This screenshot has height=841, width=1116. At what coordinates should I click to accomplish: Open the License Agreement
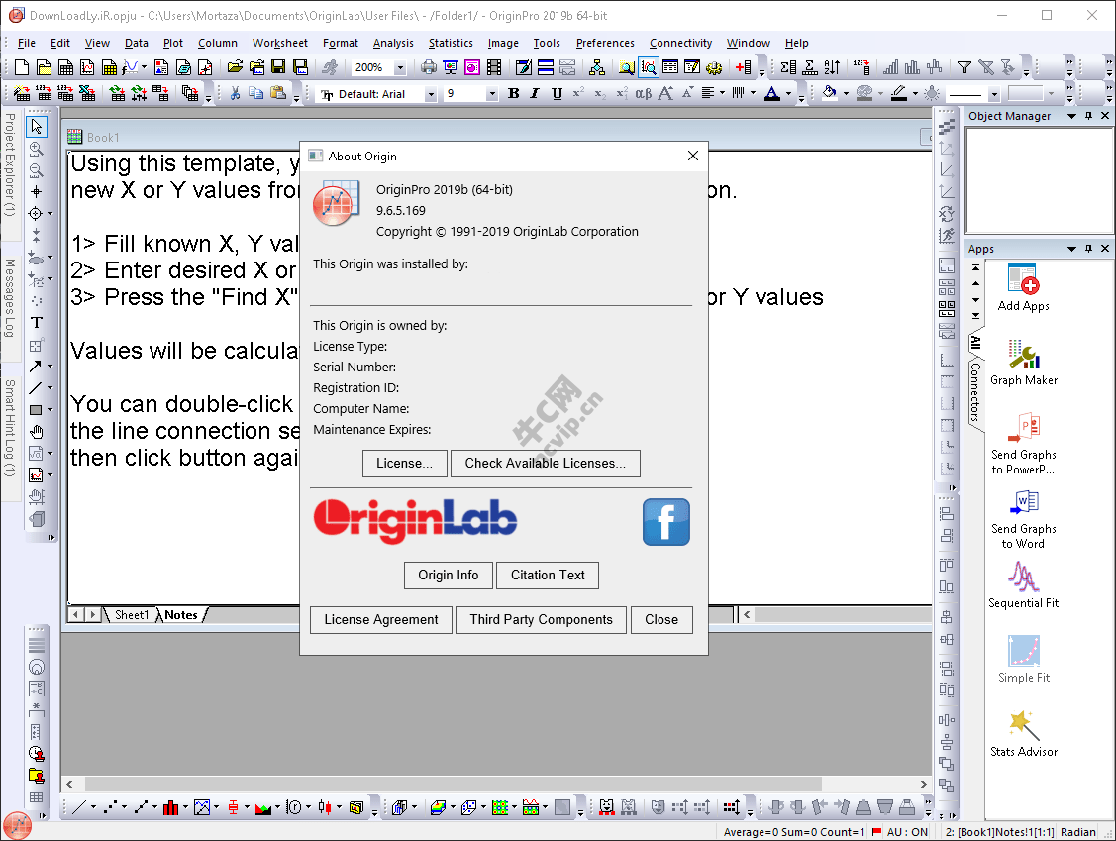click(x=381, y=619)
